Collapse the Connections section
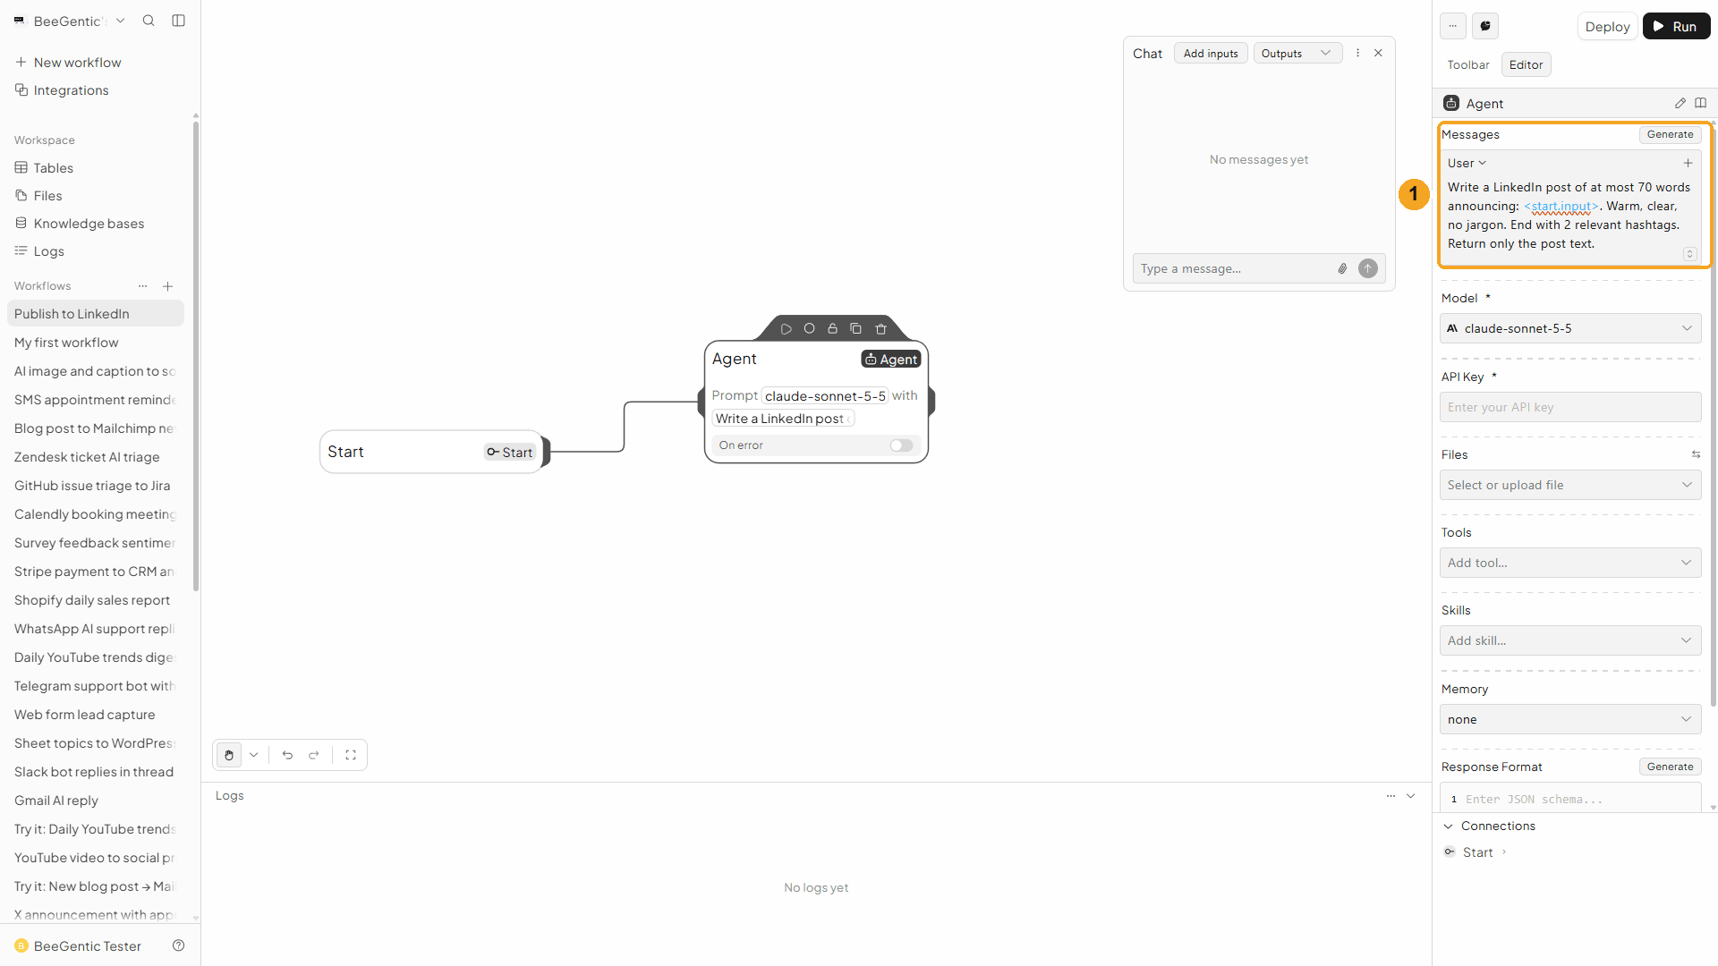The height and width of the screenshot is (966, 1718). (1449, 826)
